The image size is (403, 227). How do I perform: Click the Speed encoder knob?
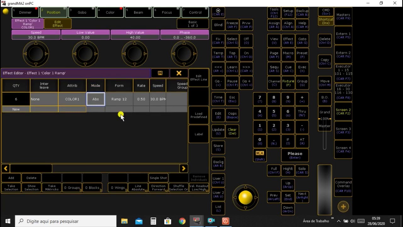pyautogui.click(x=36, y=54)
